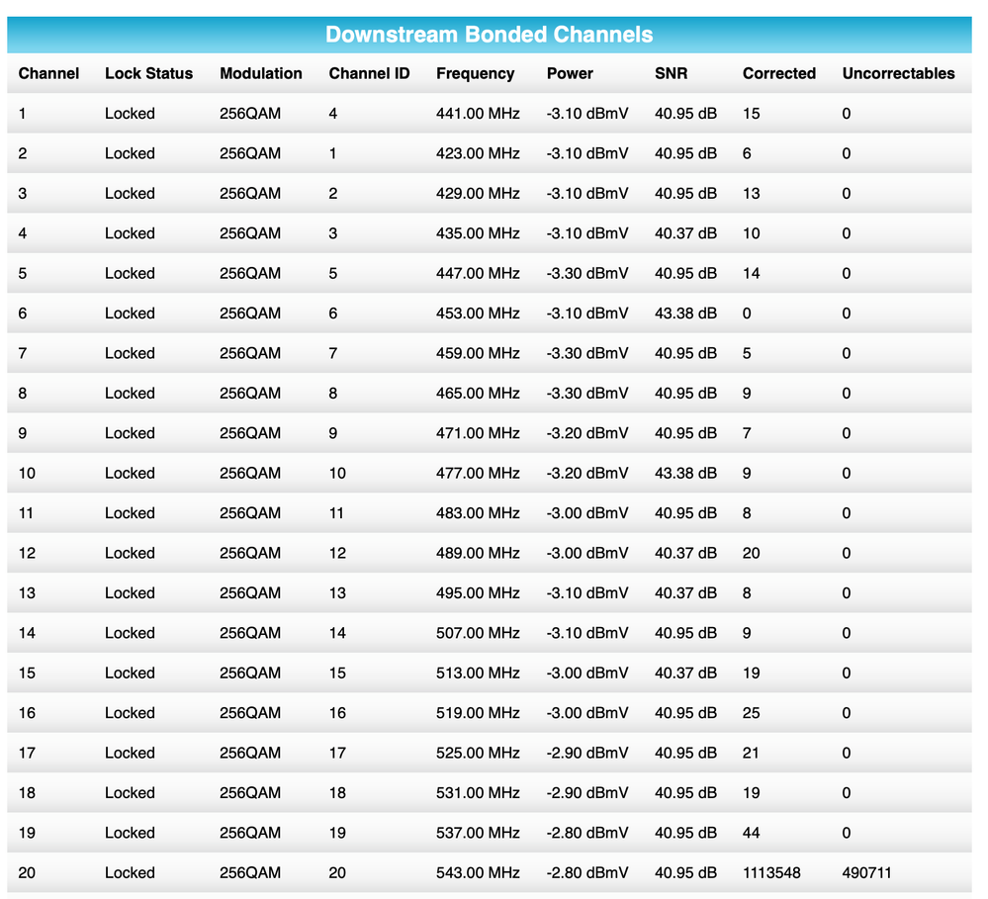Click the Power column header
The image size is (988, 899).
pos(570,73)
